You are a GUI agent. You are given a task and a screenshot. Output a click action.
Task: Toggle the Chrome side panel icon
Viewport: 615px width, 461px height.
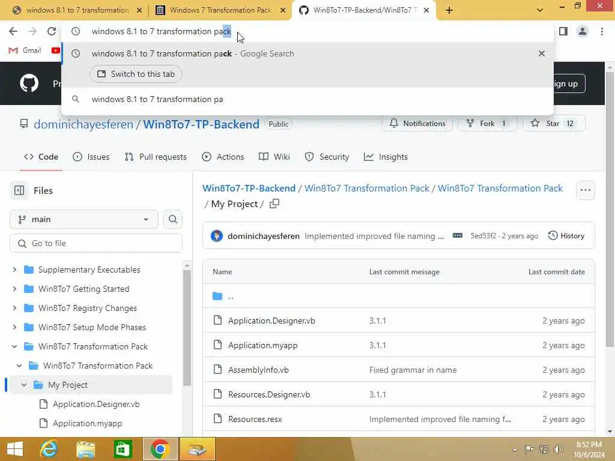[x=563, y=31]
